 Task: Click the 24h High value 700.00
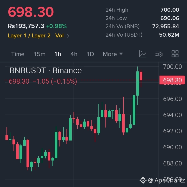click(x=170, y=10)
